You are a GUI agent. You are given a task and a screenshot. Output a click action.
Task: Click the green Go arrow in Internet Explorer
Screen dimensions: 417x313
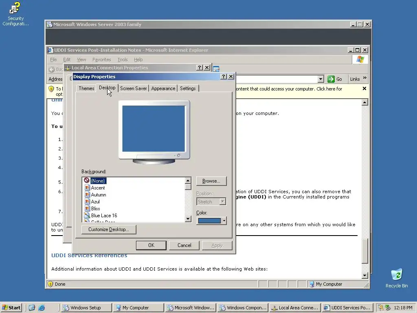(331, 79)
